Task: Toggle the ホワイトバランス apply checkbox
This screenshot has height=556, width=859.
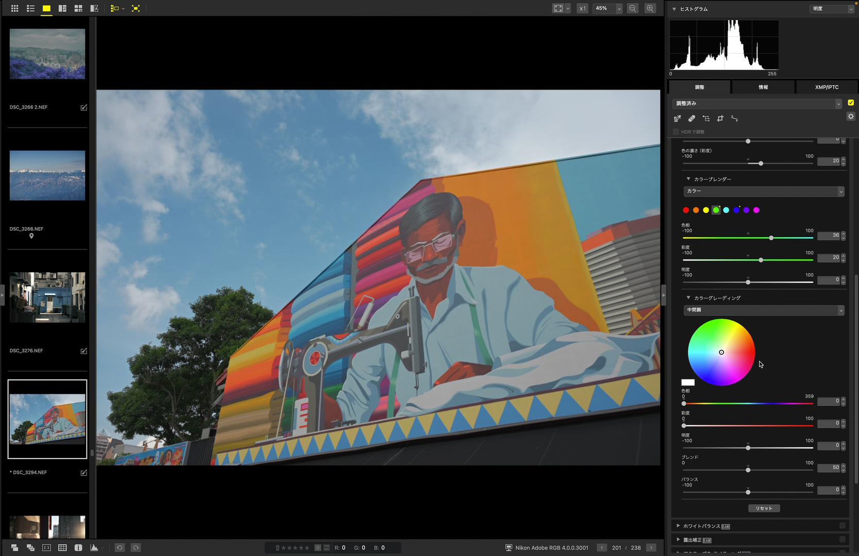Action: [x=843, y=526]
